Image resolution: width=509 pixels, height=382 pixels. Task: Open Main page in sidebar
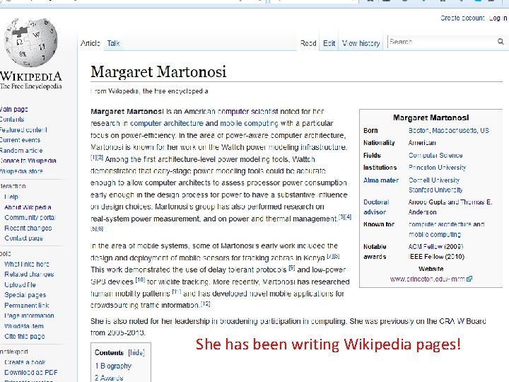point(13,109)
